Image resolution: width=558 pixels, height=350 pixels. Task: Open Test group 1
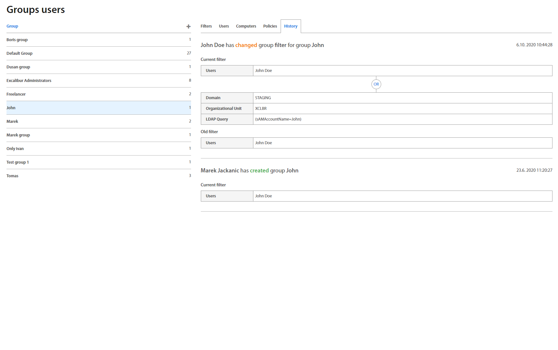18,162
